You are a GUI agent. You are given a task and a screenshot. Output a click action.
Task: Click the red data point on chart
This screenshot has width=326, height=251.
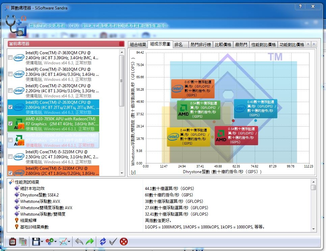[x=233, y=121]
